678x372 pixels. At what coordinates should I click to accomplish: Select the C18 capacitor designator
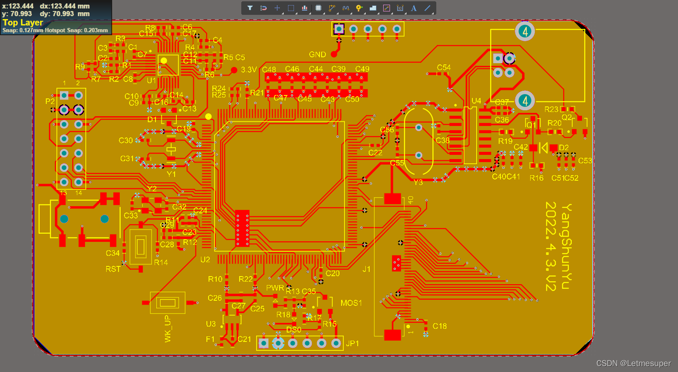[440, 326]
